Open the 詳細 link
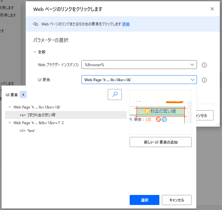The image size is (222, 210). (x=126, y=24)
